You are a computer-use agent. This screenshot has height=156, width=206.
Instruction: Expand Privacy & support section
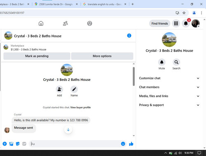tap(169, 105)
